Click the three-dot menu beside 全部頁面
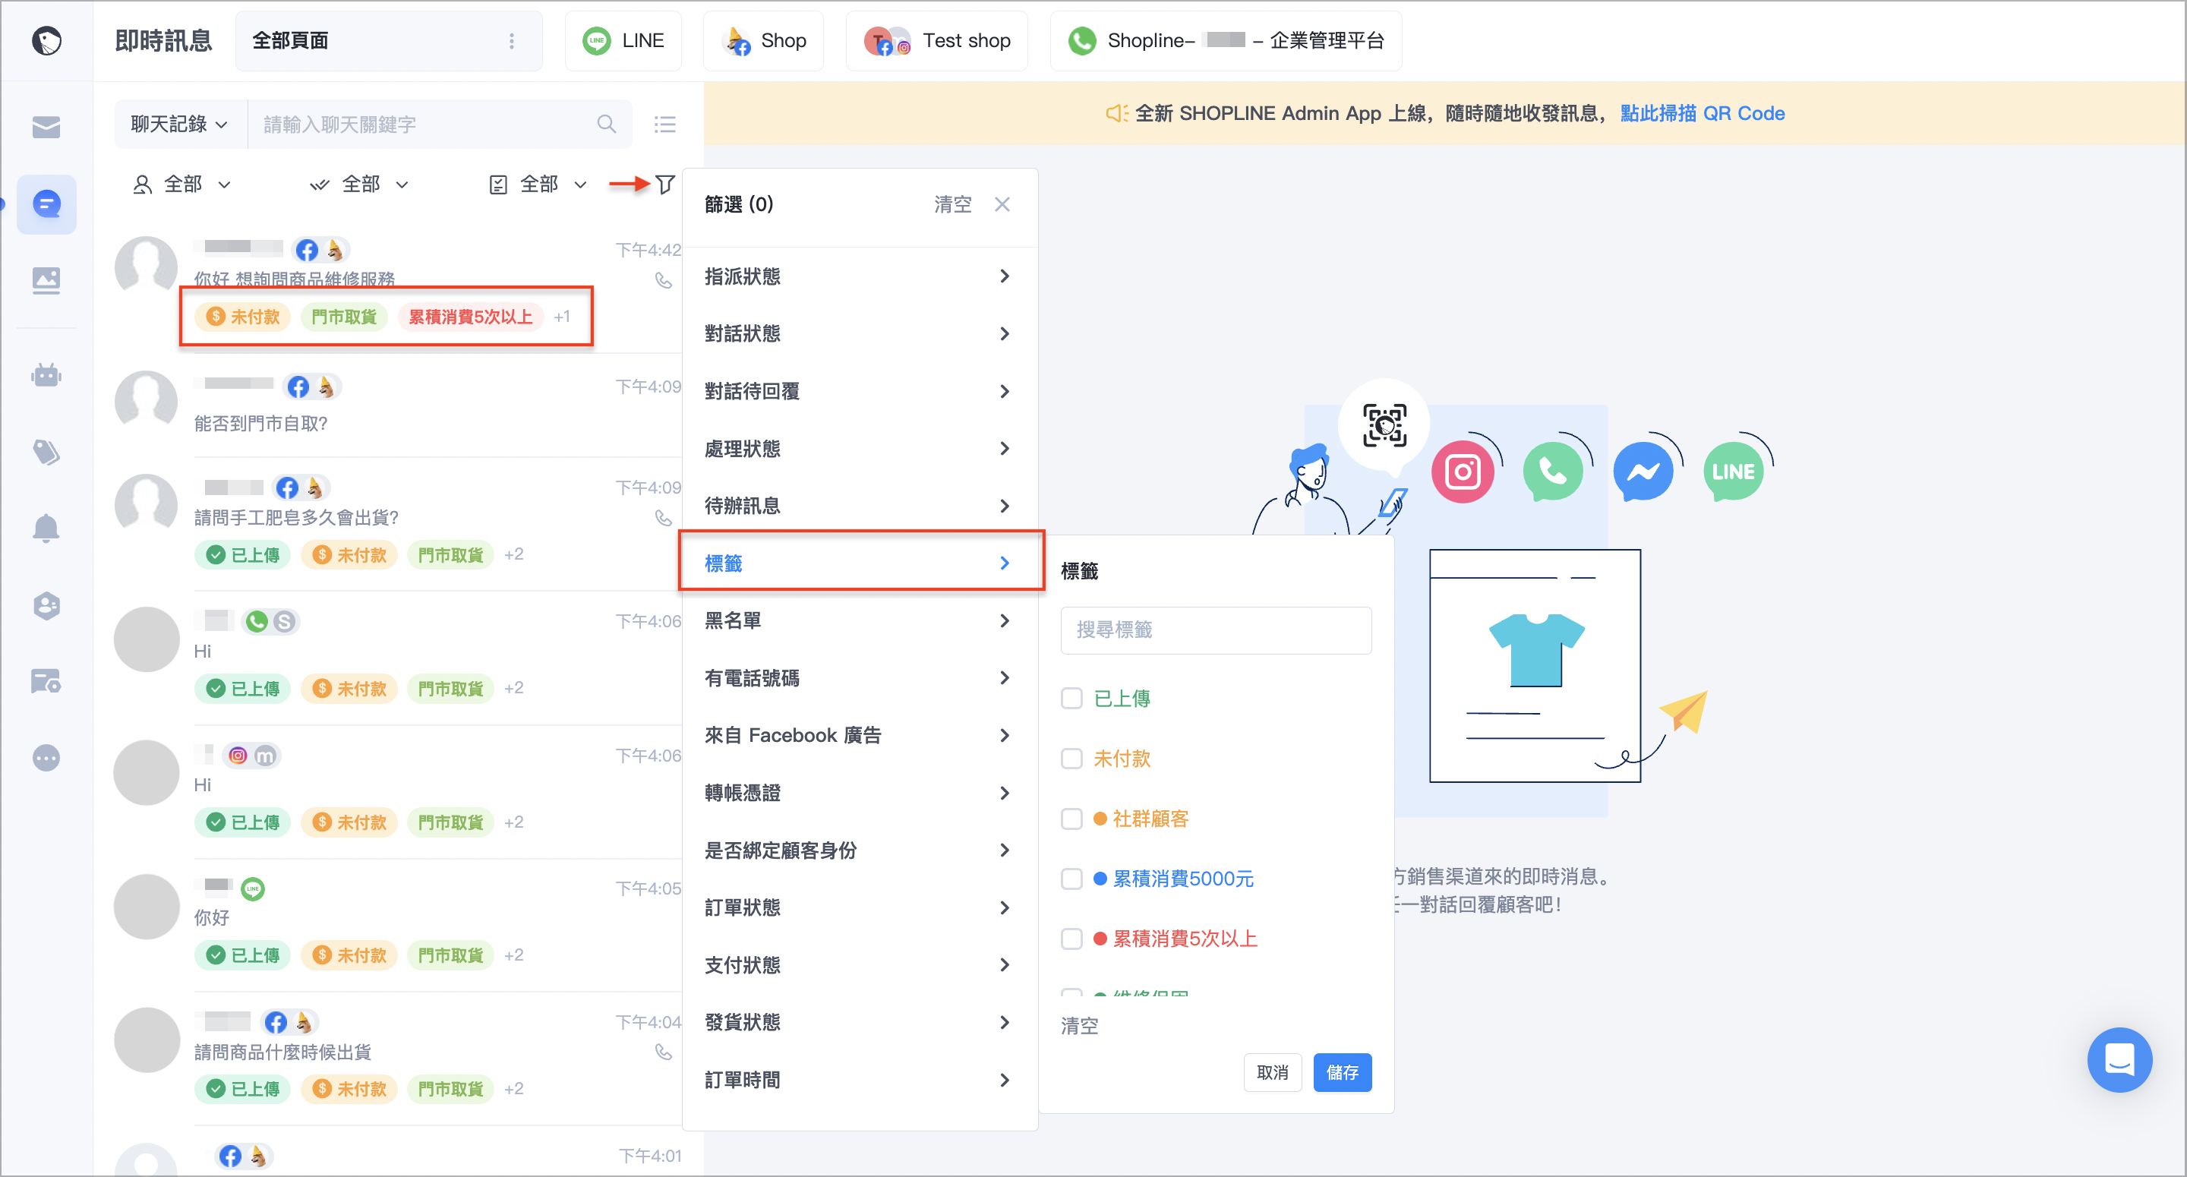2187x1177 pixels. 511,41
